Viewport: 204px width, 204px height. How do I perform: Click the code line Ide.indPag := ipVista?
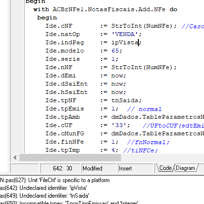(93, 42)
